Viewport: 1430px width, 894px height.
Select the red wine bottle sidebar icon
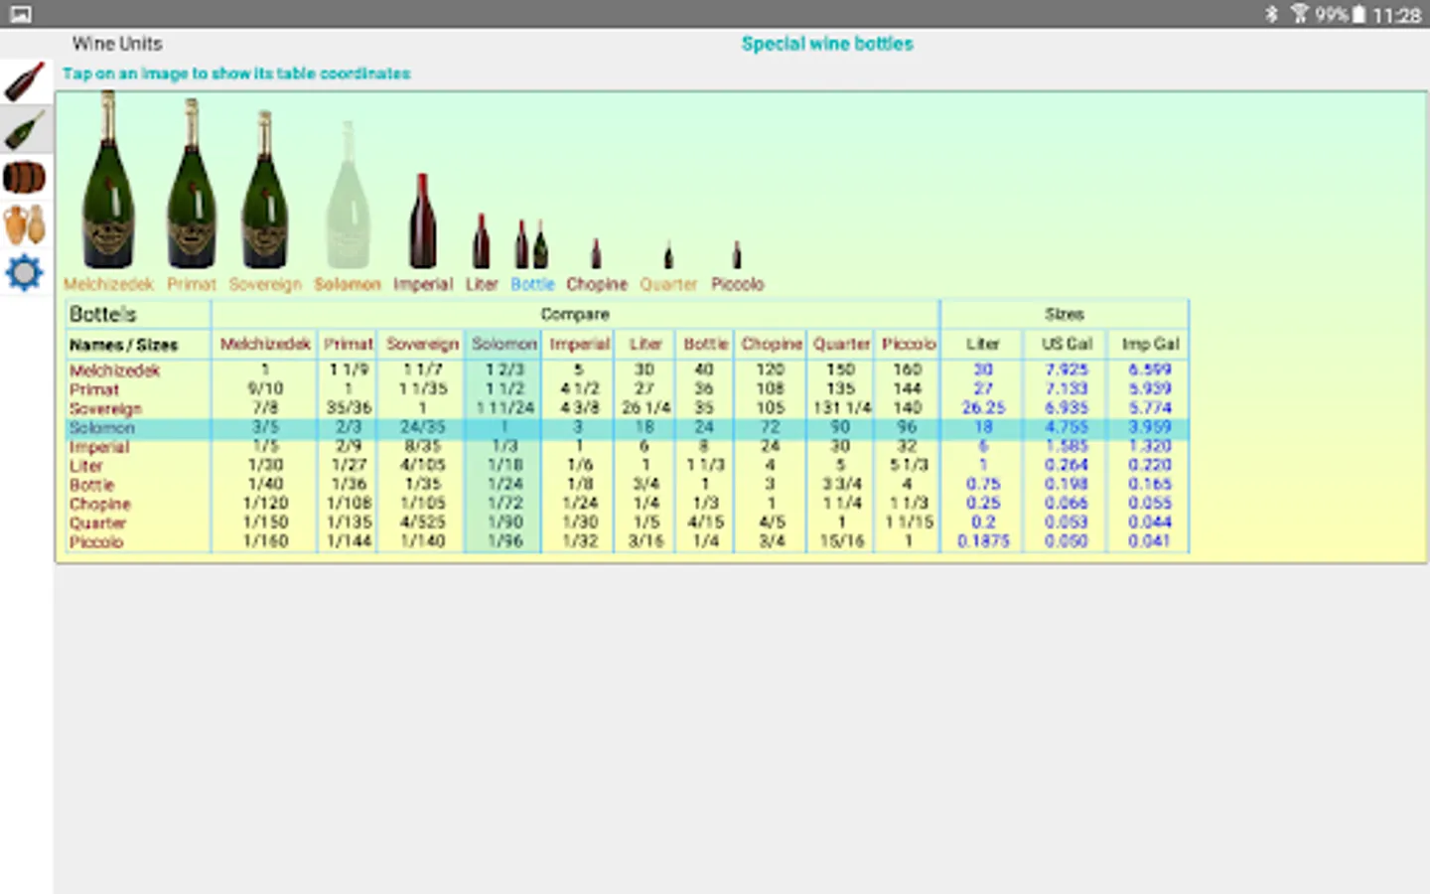[x=25, y=81]
